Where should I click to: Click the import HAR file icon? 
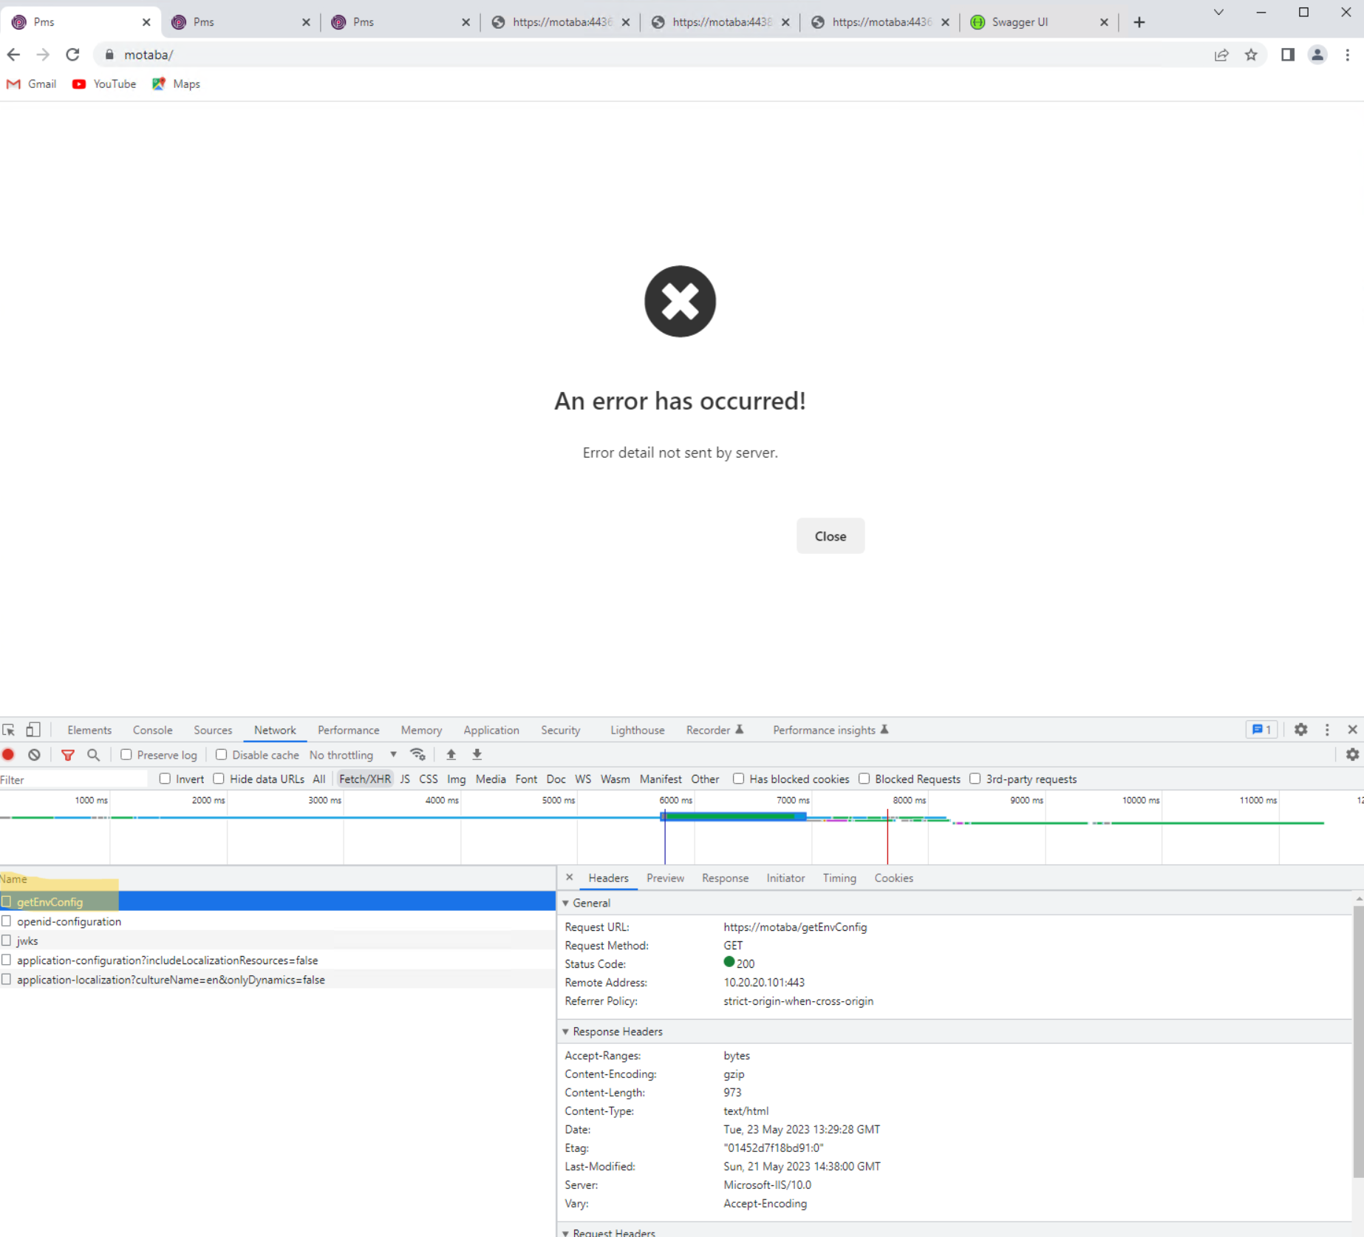point(451,755)
